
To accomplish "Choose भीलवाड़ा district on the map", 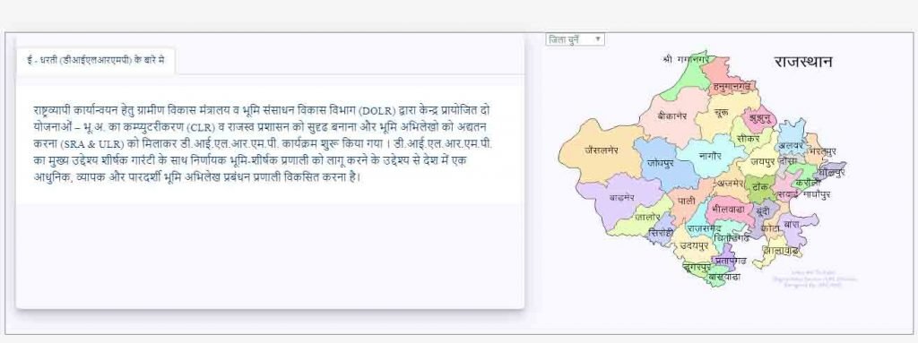I will coord(728,209).
